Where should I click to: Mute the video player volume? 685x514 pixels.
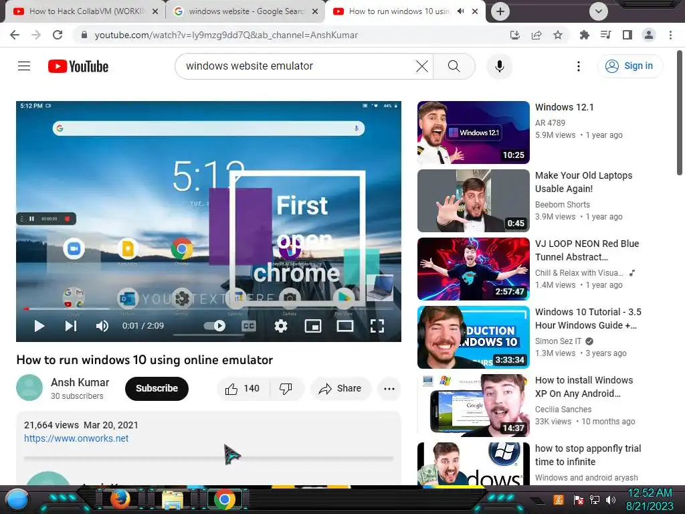coord(102,326)
